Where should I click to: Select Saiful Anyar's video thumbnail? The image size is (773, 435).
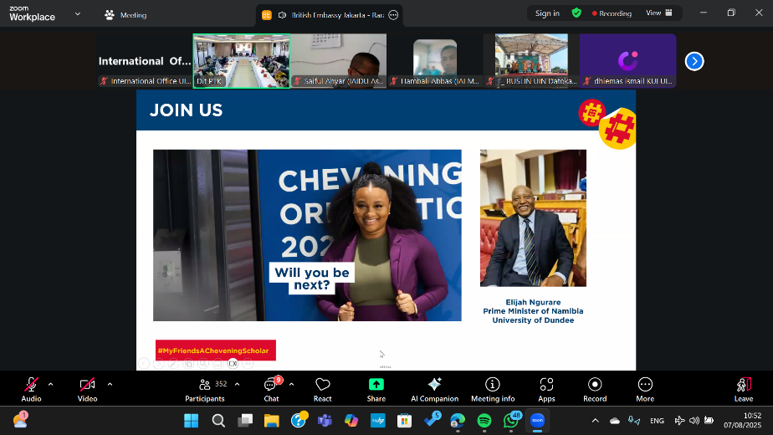338,61
